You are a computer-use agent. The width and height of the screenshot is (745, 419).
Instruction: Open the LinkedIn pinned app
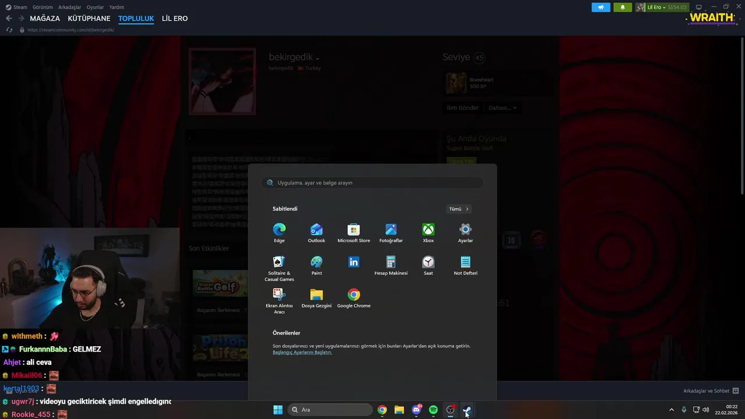[x=354, y=262]
